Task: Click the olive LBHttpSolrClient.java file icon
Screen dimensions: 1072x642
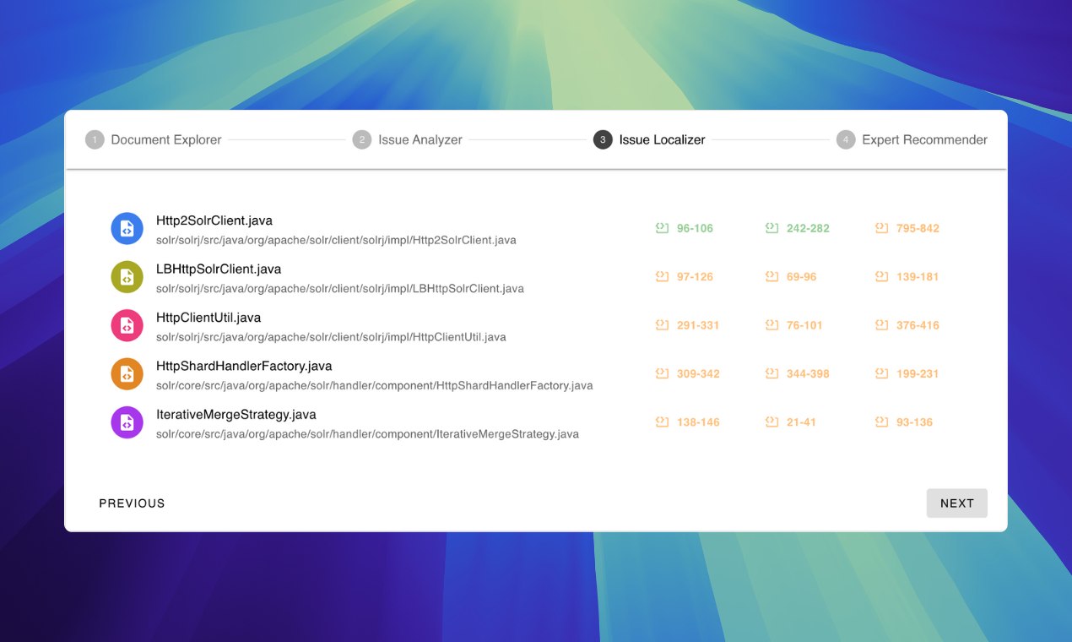Action: pos(127,277)
